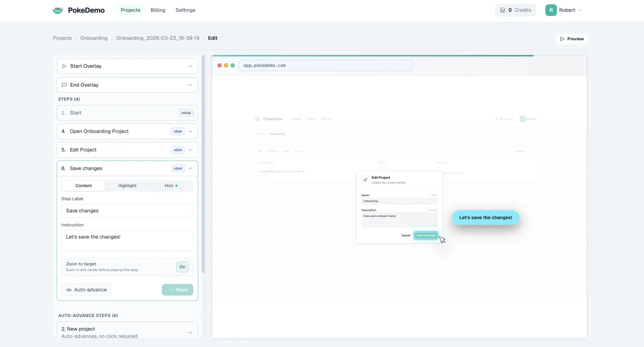Switch to the Content tab
644x347 pixels.
[83, 186]
